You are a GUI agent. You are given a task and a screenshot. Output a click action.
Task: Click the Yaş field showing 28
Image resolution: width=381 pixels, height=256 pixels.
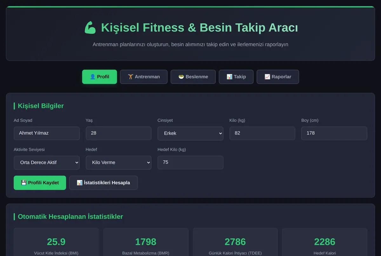[x=118, y=133]
